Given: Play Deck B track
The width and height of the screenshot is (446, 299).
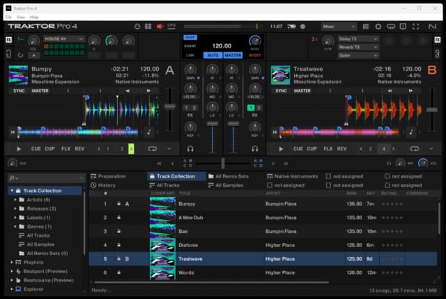Looking at the screenshot, I should pos(281,148).
